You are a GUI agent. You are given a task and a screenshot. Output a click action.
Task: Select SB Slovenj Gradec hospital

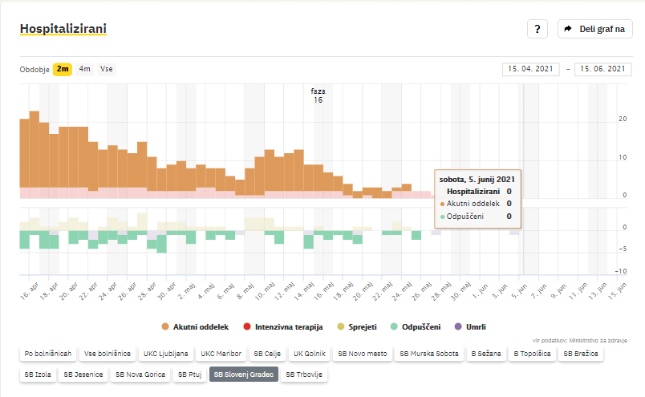coord(243,374)
